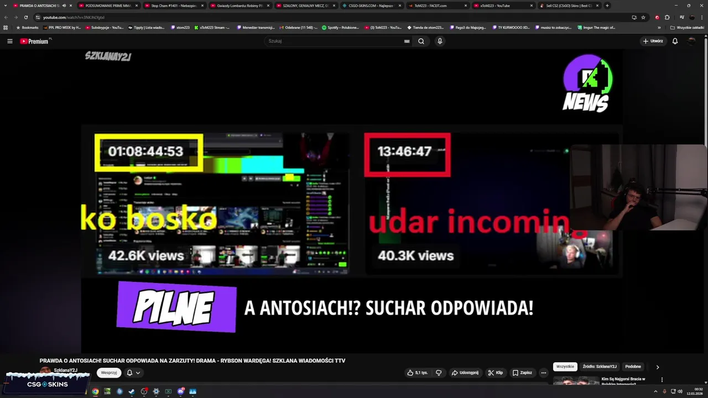
Task: Open the Tipply | Lista wiadomości bookmark
Action: pyautogui.click(x=146, y=27)
